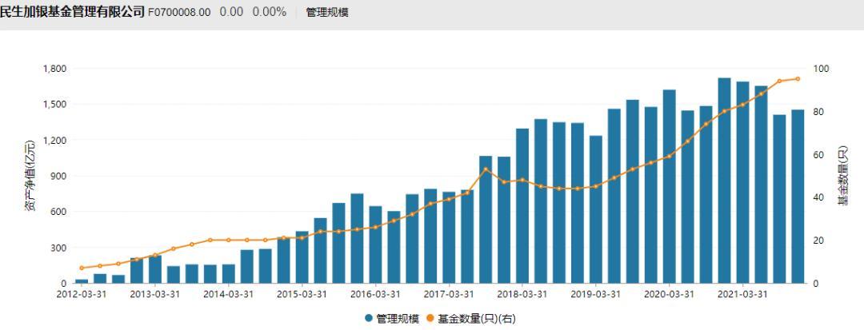Click the 资产净值(亿元) left axis title
The image size is (864, 330).
pyautogui.click(x=30, y=176)
